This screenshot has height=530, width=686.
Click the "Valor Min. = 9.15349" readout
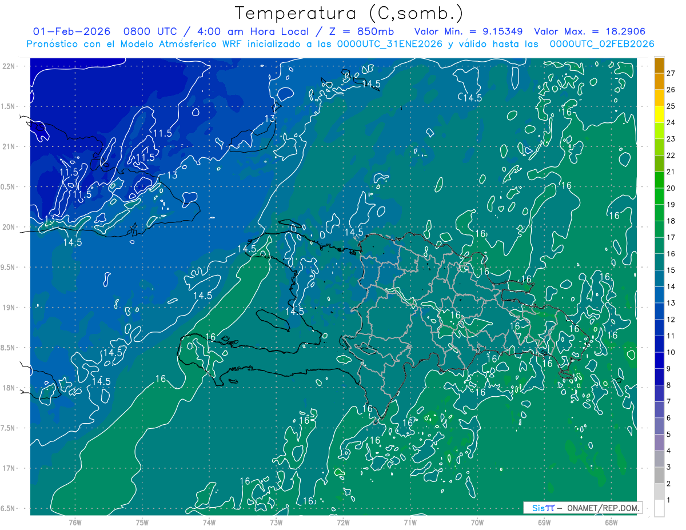coord(469,31)
